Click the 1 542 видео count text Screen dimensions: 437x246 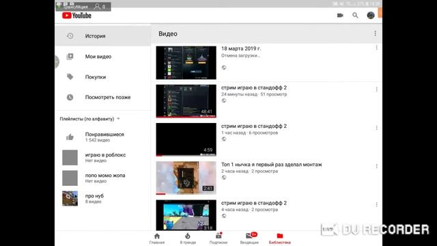pos(98,140)
